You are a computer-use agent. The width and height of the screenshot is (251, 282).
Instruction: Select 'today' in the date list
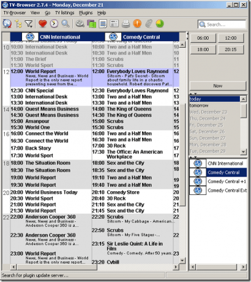coord(215,99)
